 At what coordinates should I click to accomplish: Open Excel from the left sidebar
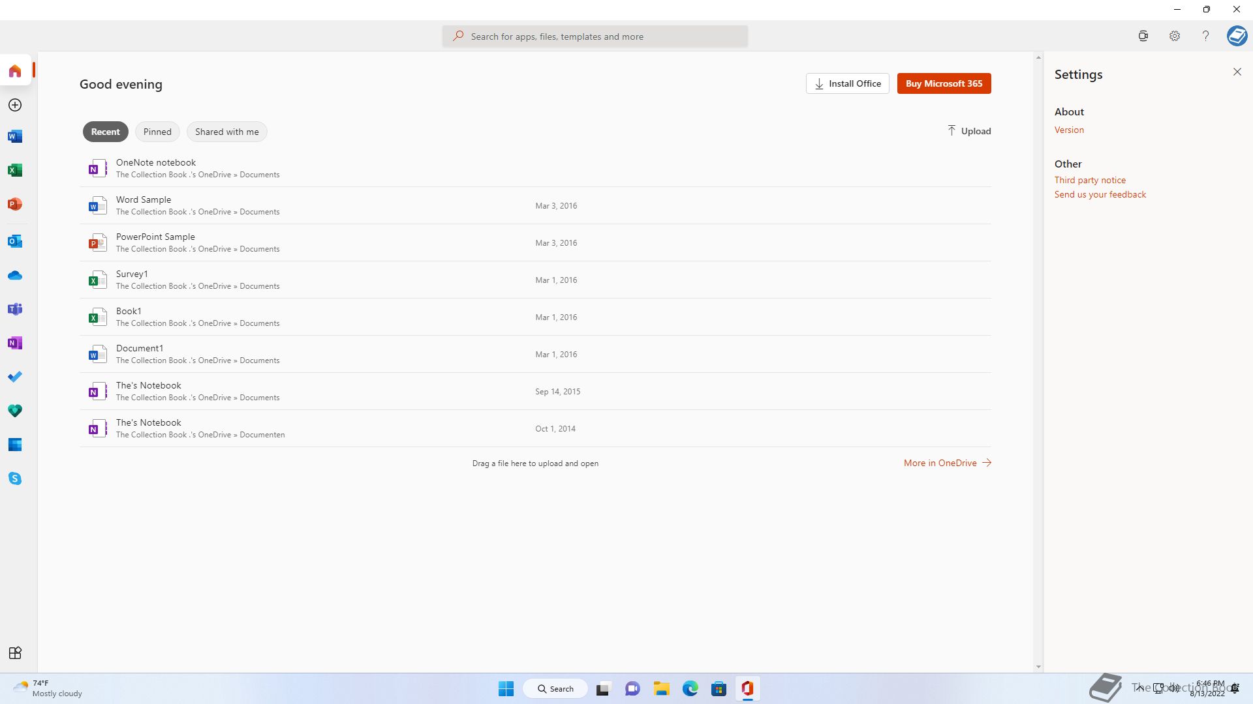coord(15,170)
